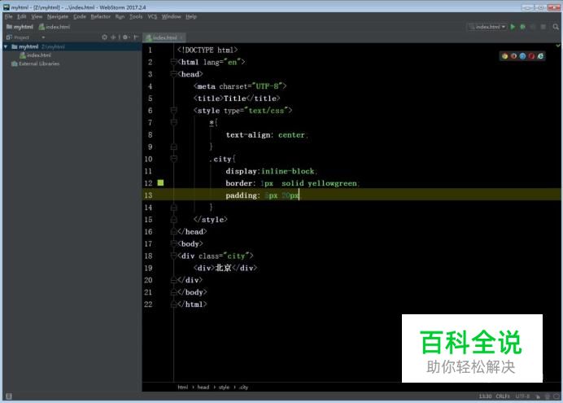Open Project panel settings gear icon
Image resolution: width=563 pixels, height=403 pixels.
pos(125,37)
